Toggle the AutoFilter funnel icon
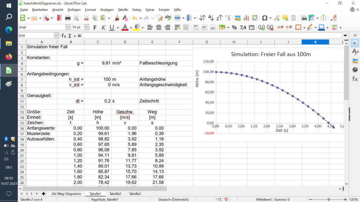Image resolution: width=360 pixels, height=202 pixels. coord(228,18)
